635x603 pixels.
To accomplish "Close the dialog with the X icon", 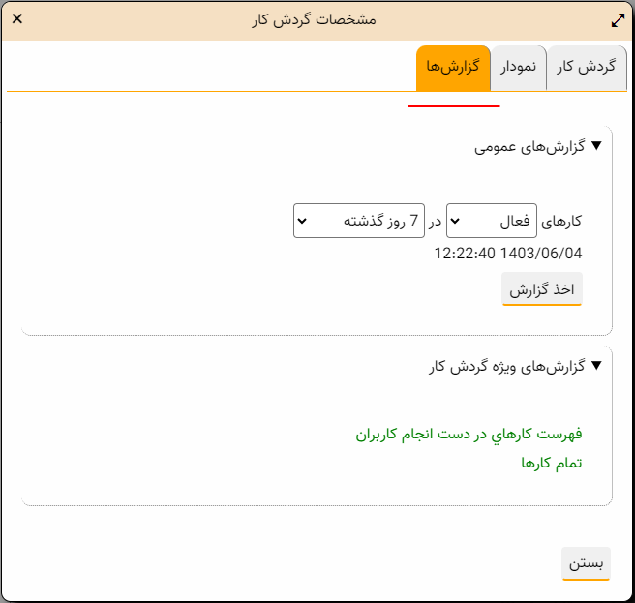I will [x=17, y=19].
